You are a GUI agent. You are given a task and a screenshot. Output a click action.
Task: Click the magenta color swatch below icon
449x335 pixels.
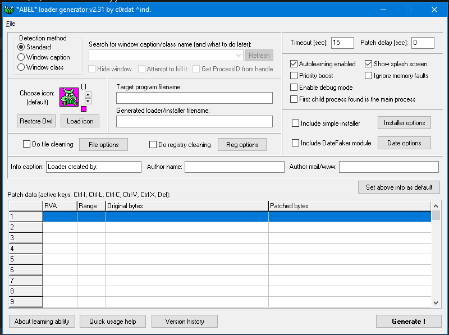click(x=84, y=109)
